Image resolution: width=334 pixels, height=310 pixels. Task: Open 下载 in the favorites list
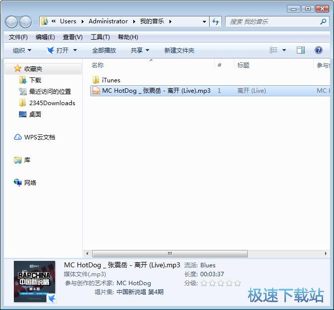[35, 80]
